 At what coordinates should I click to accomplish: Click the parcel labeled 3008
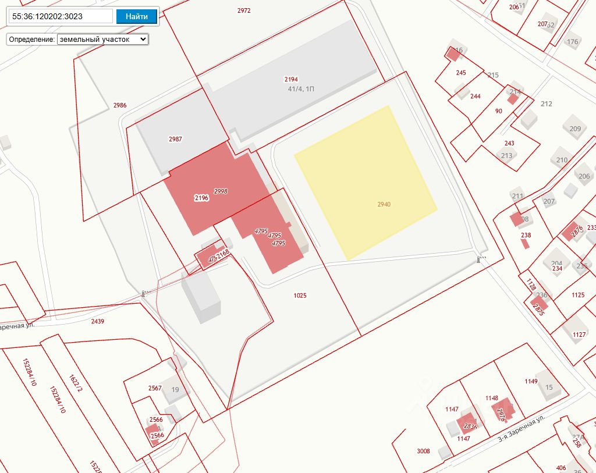(423, 451)
